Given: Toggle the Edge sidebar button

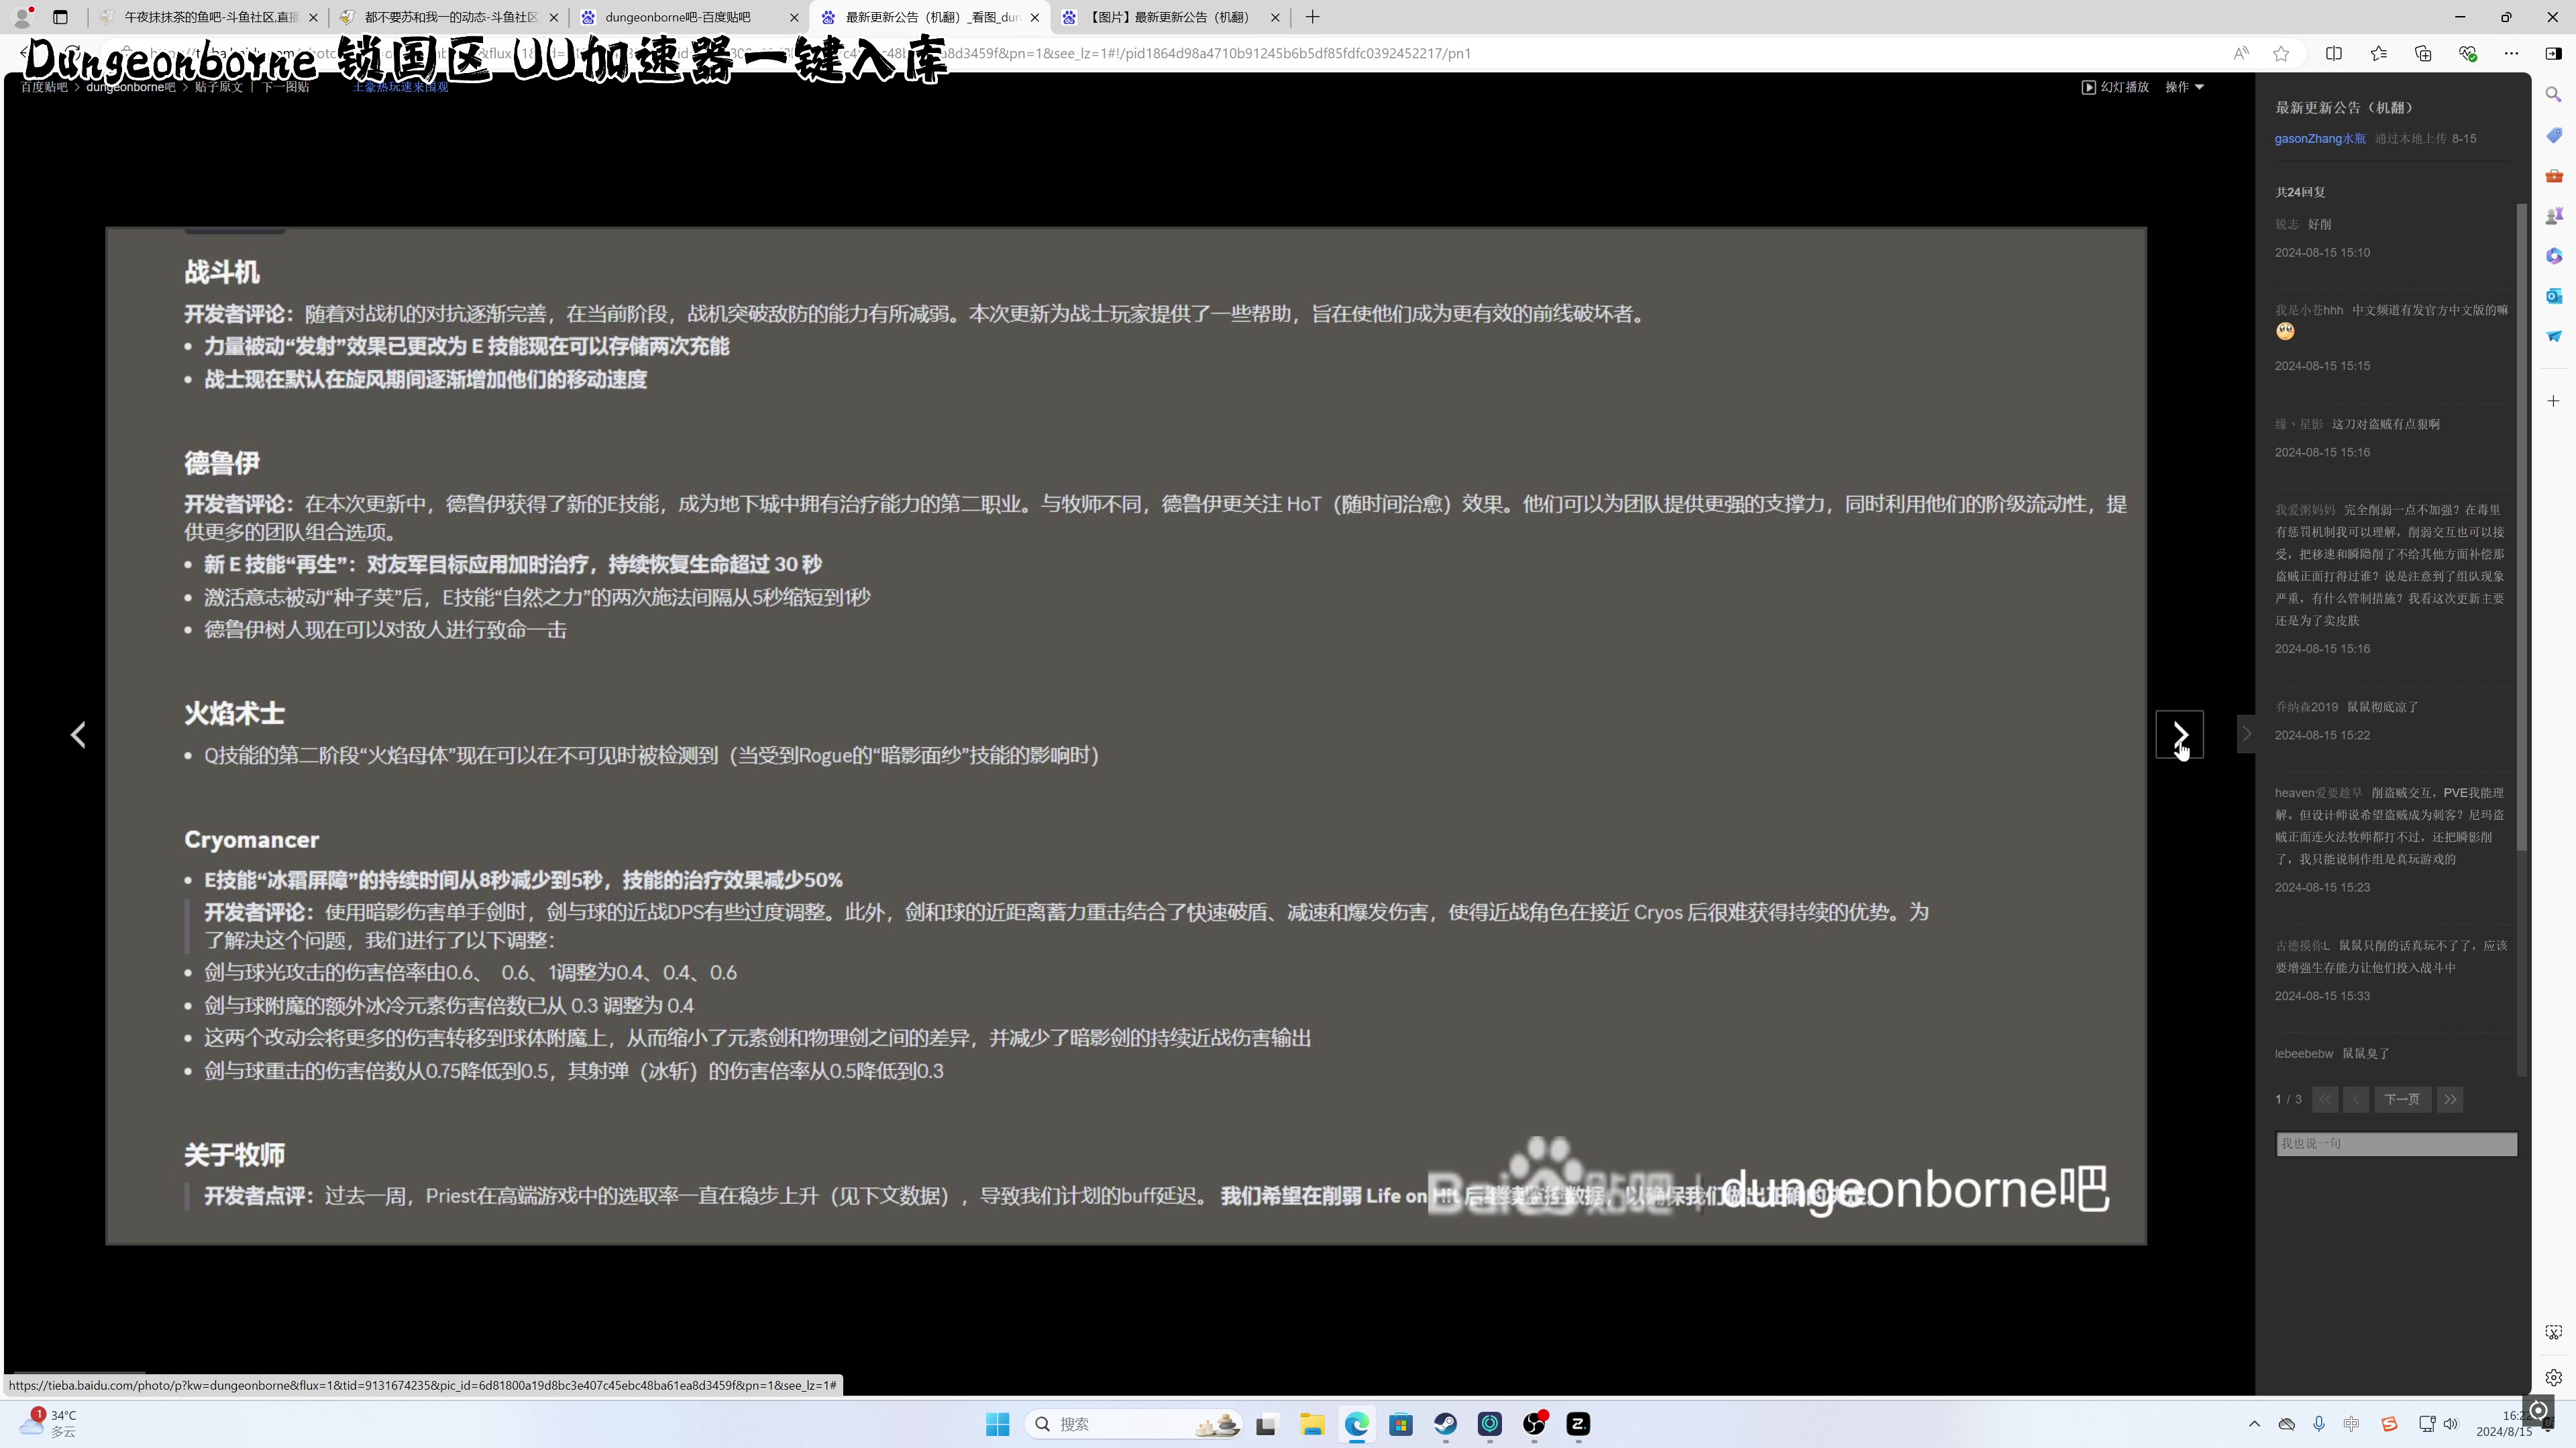Looking at the screenshot, I should 2553,53.
